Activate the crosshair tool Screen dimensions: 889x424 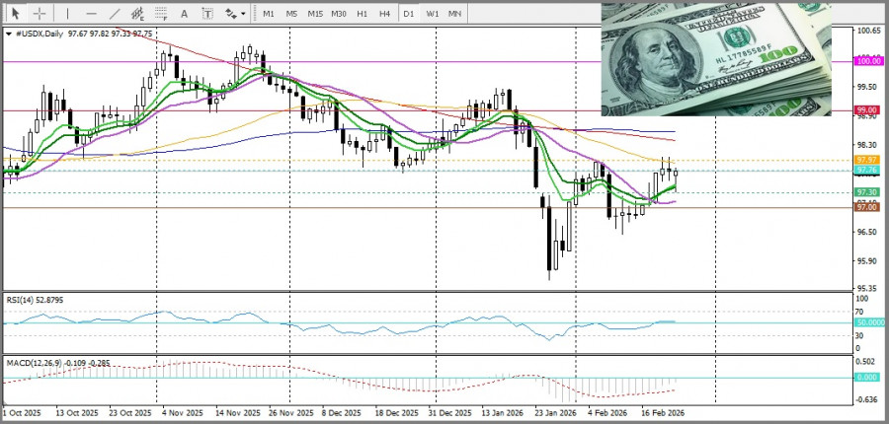click(x=40, y=14)
